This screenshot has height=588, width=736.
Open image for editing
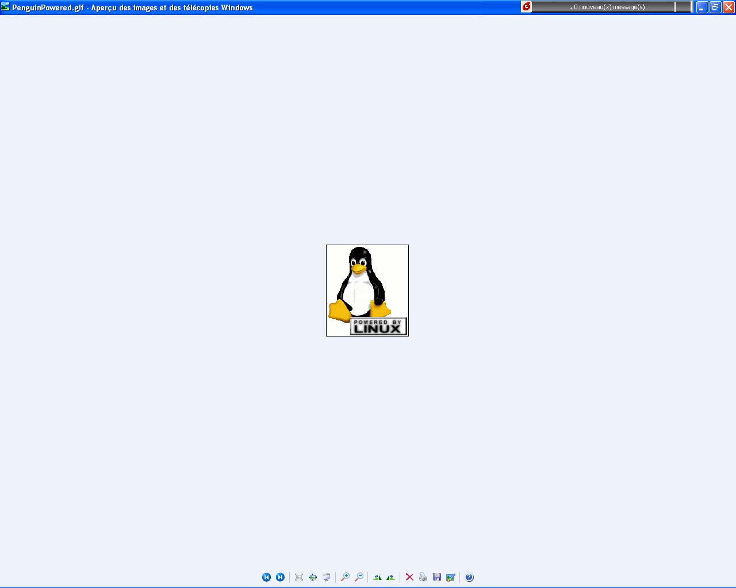tap(451, 577)
